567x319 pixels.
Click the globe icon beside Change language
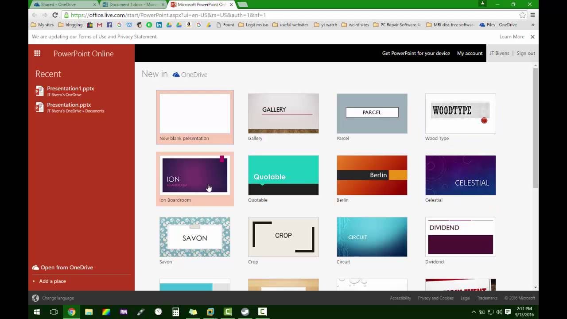35,298
